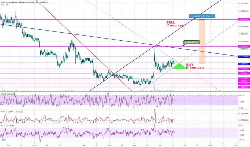The height and width of the screenshot is (147, 250).
Task: Click the TradingView cloud logo icon
Action: pos(3,140)
